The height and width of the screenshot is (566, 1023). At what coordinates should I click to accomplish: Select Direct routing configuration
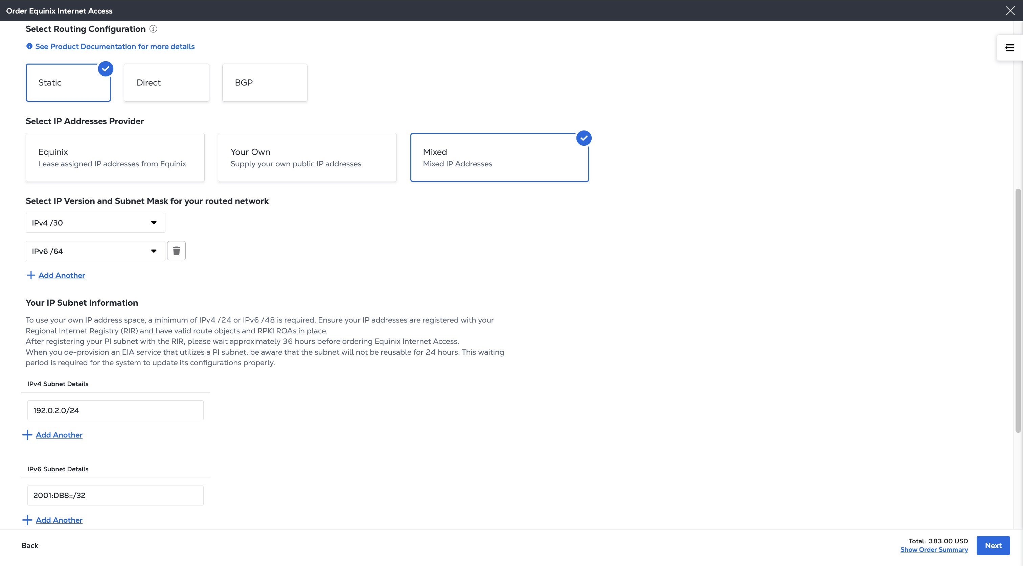click(166, 82)
